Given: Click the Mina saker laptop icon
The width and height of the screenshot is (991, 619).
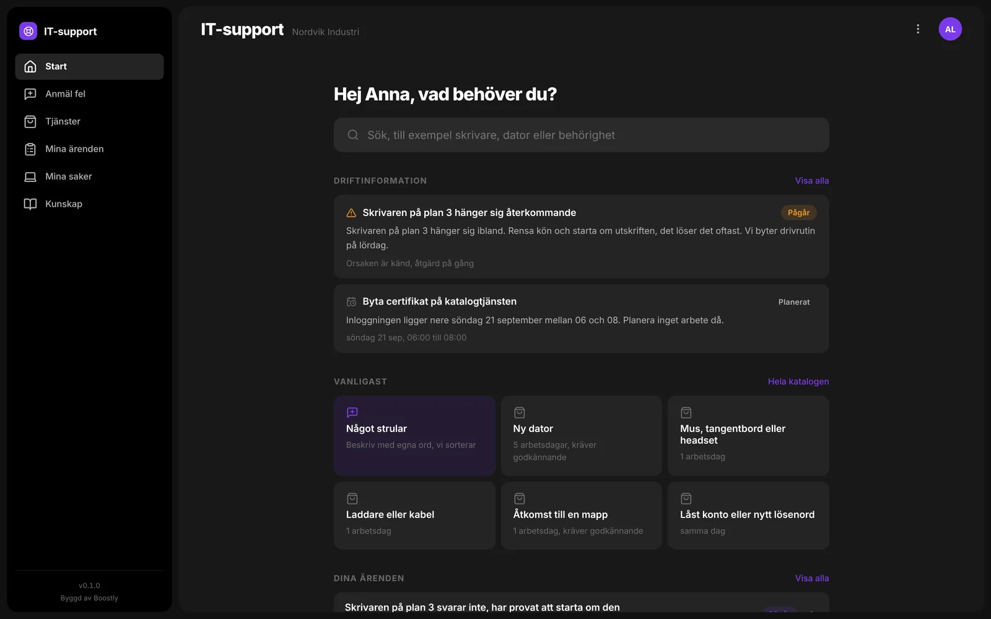Looking at the screenshot, I should click(x=30, y=176).
